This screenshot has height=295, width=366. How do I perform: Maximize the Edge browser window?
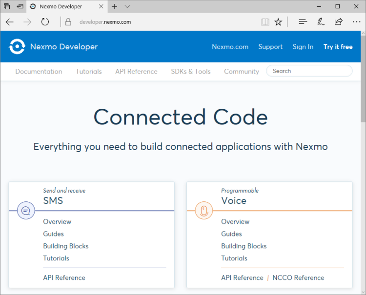(x=338, y=6)
